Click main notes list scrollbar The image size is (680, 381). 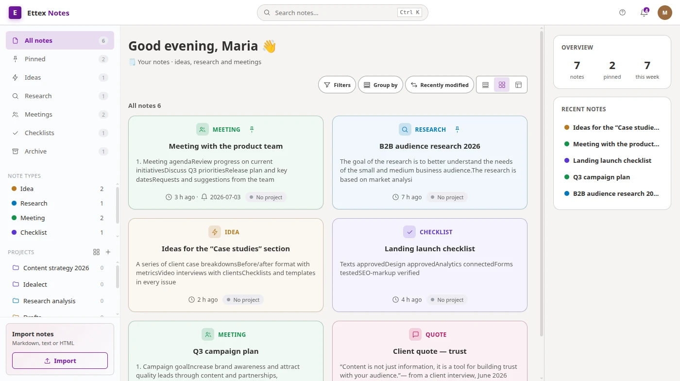pos(542,185)
